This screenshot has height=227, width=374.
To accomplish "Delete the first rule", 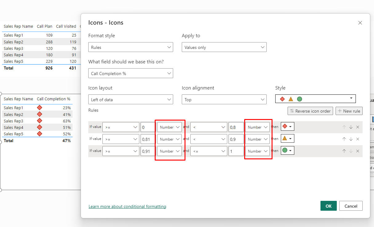I will click(358, 127).
